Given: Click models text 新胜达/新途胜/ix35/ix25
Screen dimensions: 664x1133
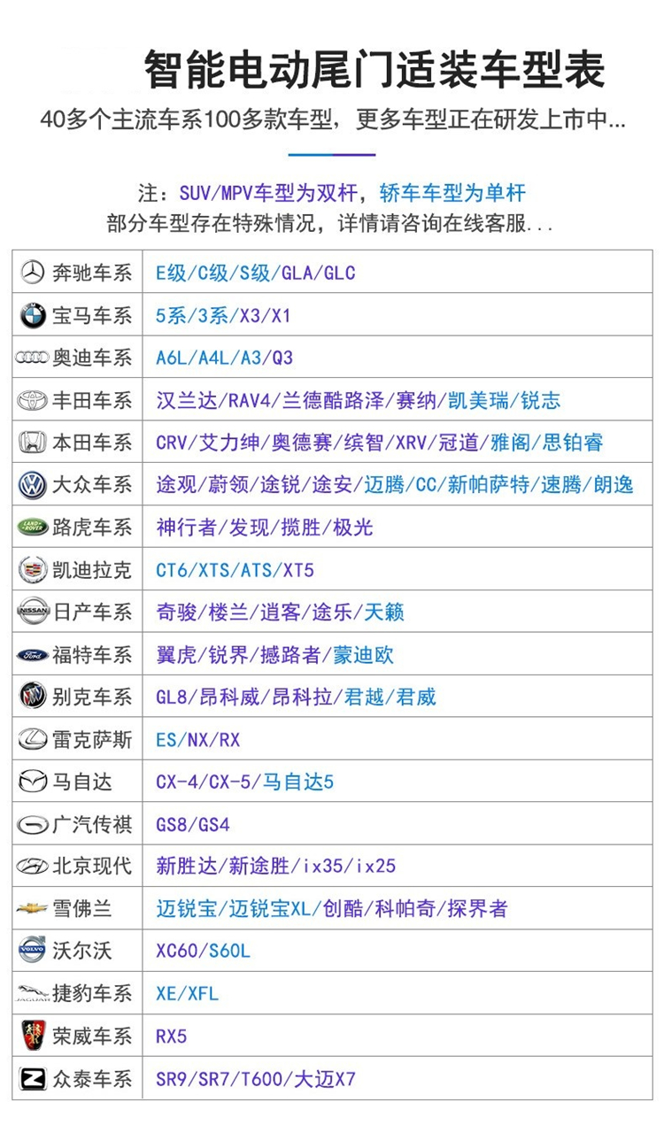Looking at the screenshot, I should coord(275,867).
